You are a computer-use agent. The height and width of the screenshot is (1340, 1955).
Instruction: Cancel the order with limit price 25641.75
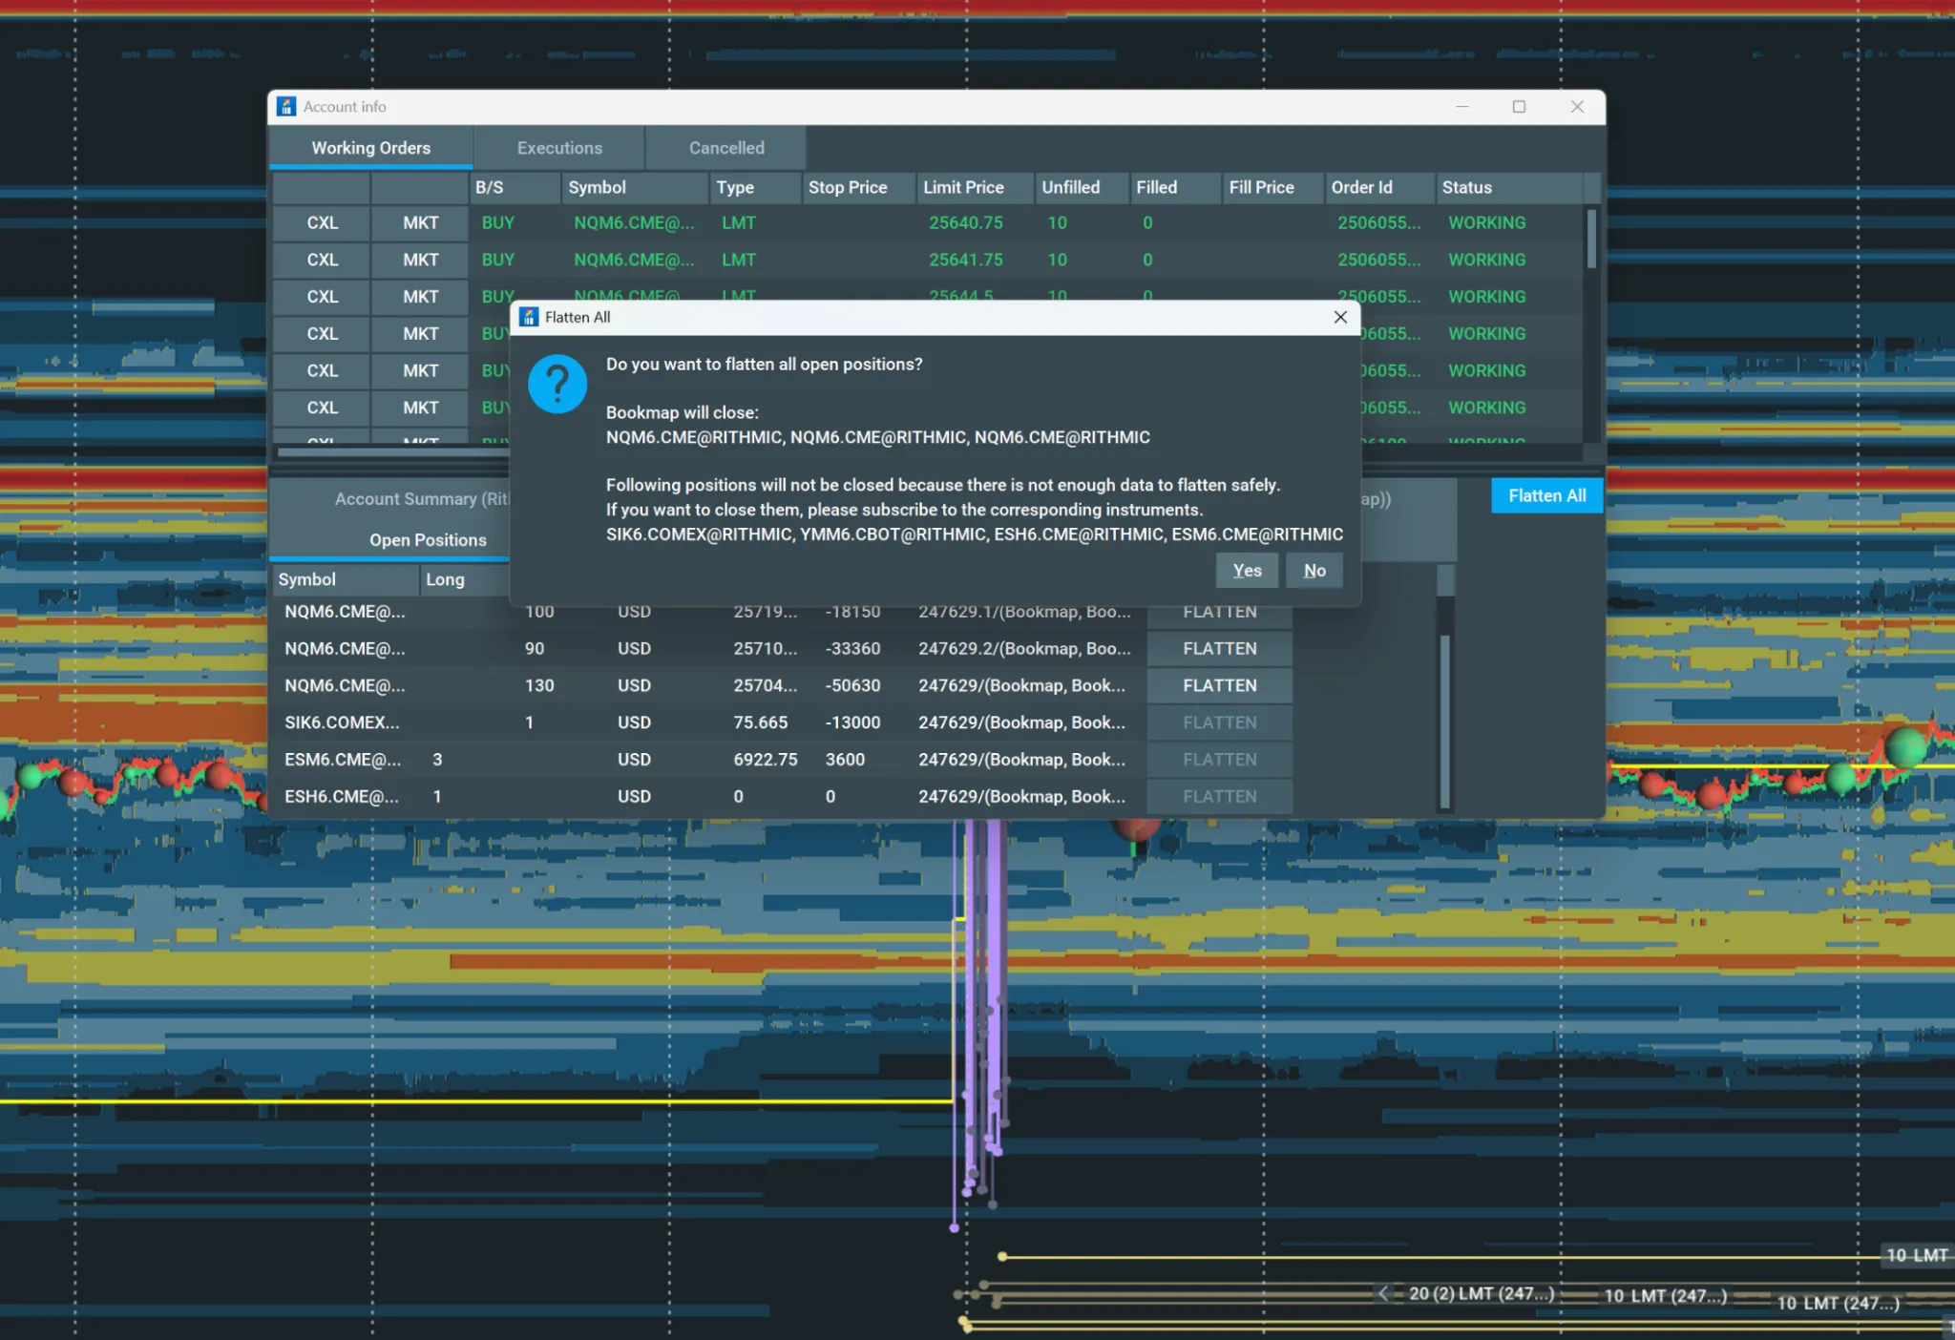pos(322,260)
